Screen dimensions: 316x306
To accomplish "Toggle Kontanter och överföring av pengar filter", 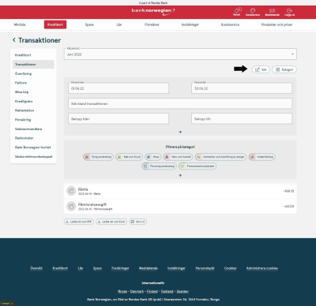I will coord(221,157).
